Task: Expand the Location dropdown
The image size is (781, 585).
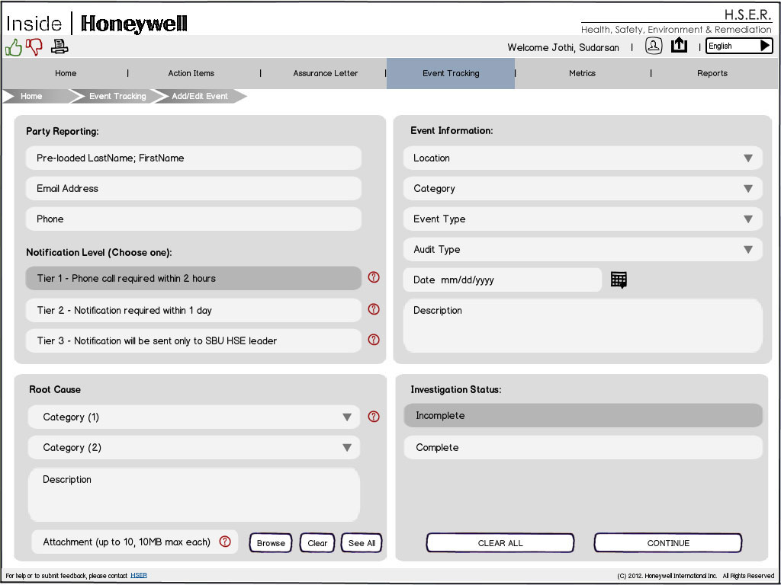Action: tap(583, 158)
